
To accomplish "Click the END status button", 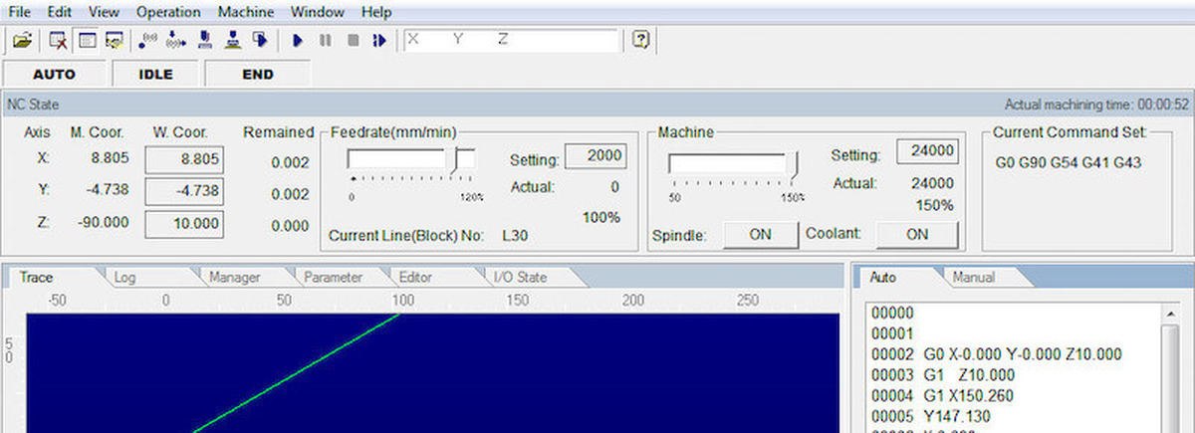I will tap(258, 74).
